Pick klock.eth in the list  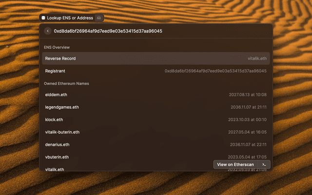coord(54,119)
